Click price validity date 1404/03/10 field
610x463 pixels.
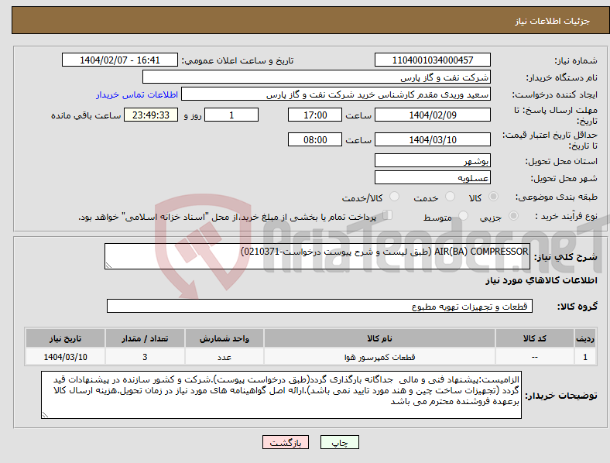pyautogui.click(x=433, y=139)
